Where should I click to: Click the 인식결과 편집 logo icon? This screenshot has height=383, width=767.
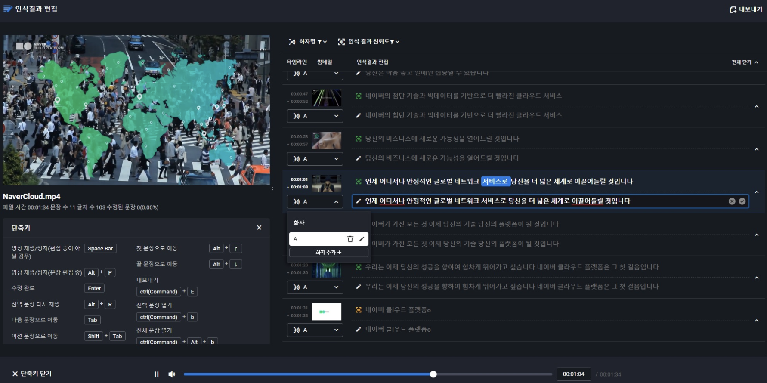click(x=7, y=9)
